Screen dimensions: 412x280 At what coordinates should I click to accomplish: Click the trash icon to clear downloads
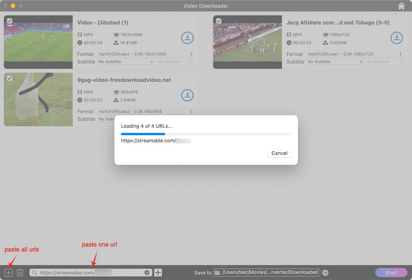click(20, 272)
